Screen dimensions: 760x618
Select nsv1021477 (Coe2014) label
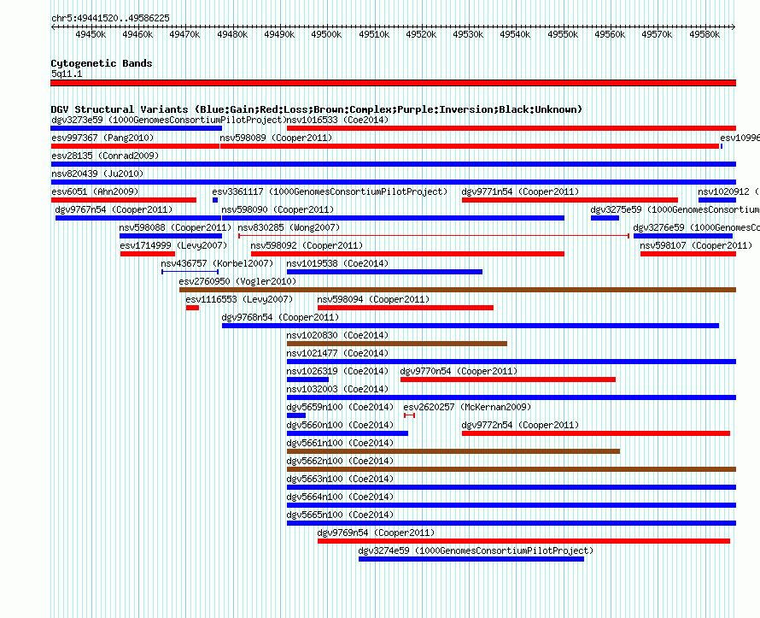[x=337, y=353]
